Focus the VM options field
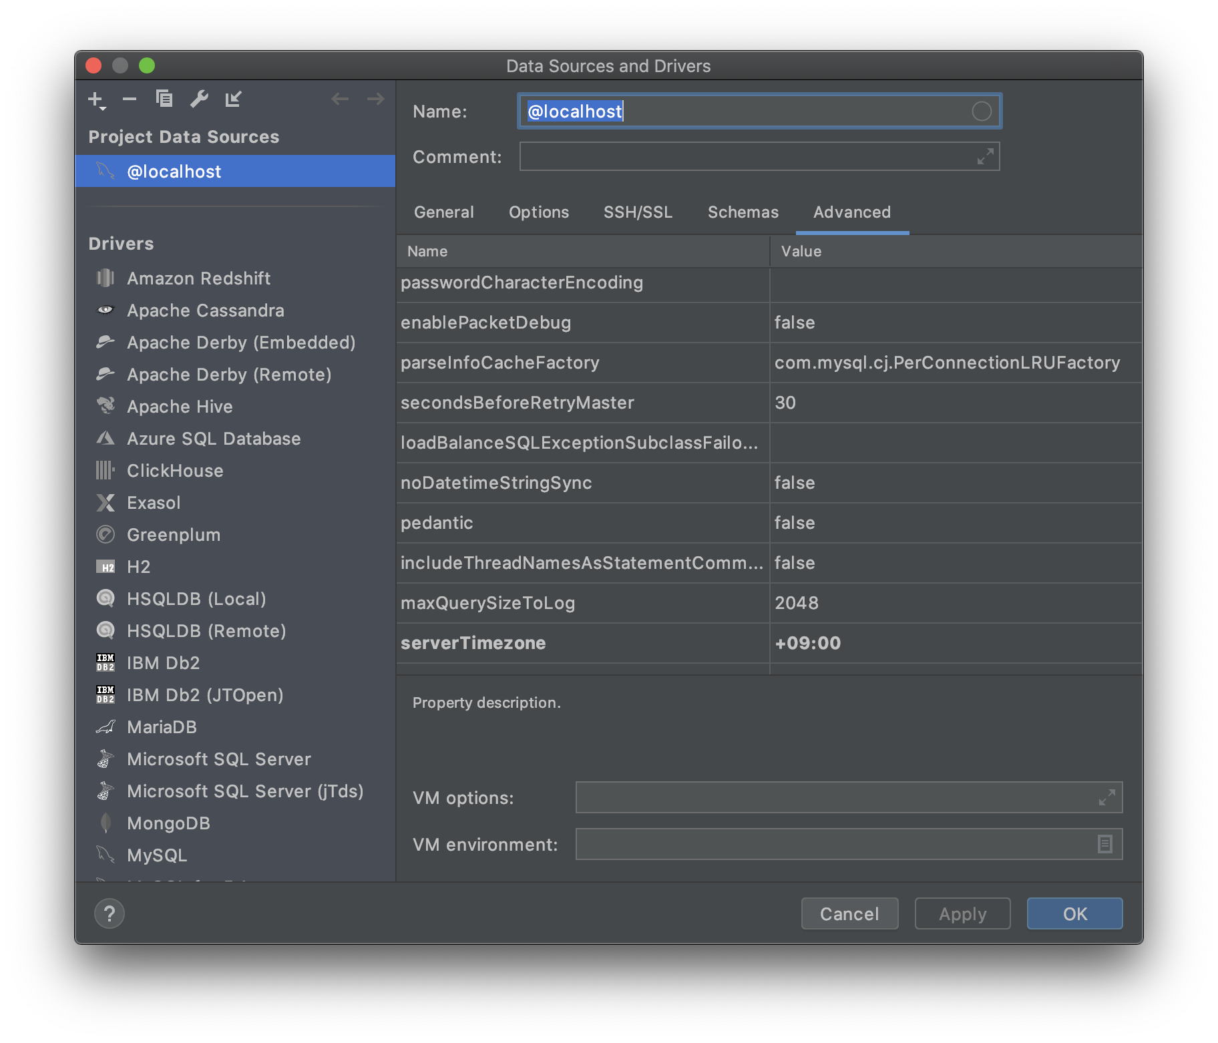 (x=849, y=797)
